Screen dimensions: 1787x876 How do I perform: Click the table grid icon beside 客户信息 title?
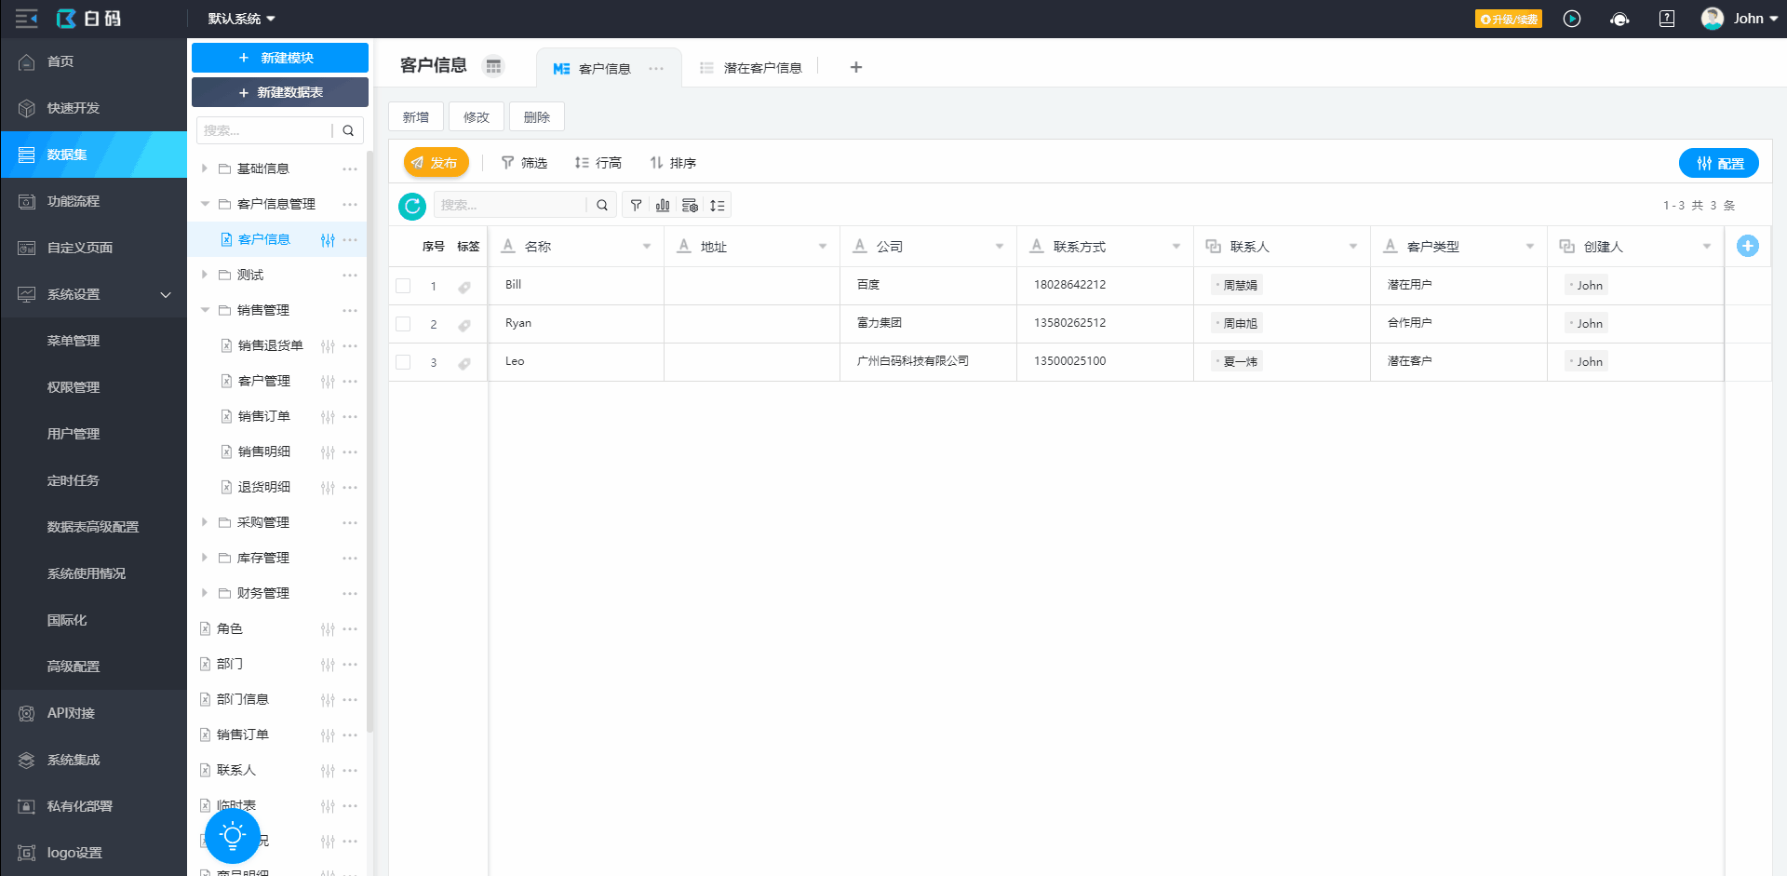[x=493, y=66]
